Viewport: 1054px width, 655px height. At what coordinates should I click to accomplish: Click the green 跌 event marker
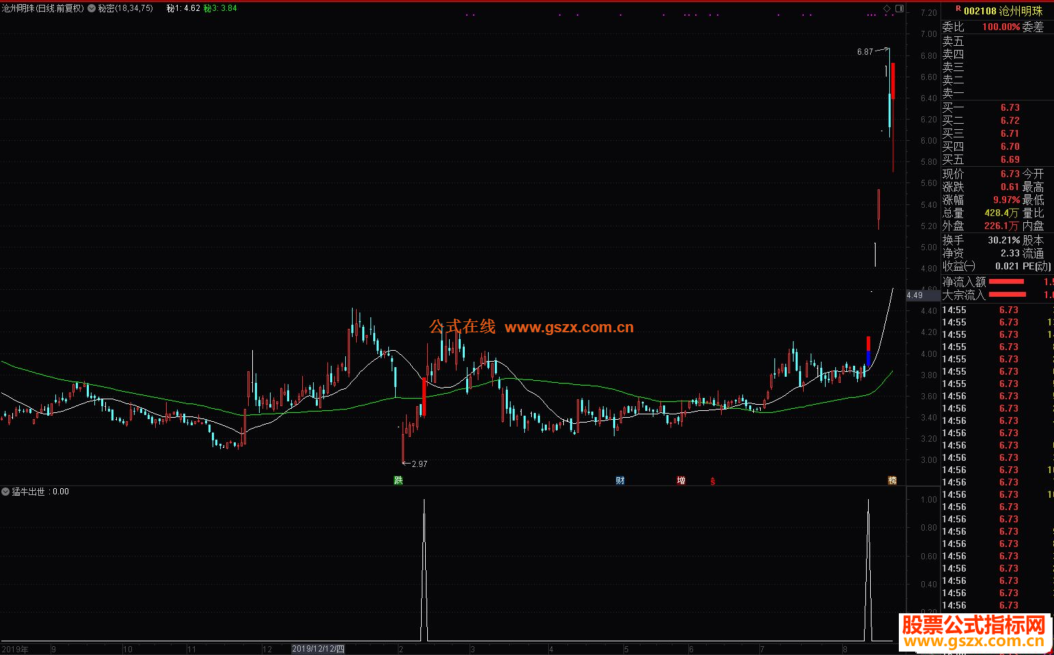[398, 481]
